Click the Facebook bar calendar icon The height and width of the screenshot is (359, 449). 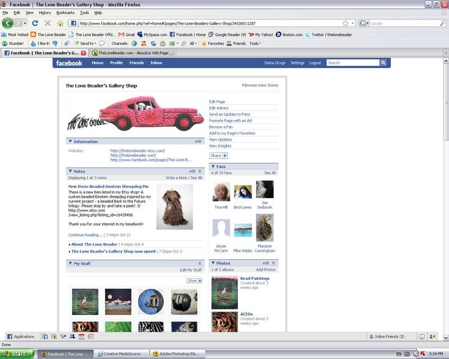[81, 337]
